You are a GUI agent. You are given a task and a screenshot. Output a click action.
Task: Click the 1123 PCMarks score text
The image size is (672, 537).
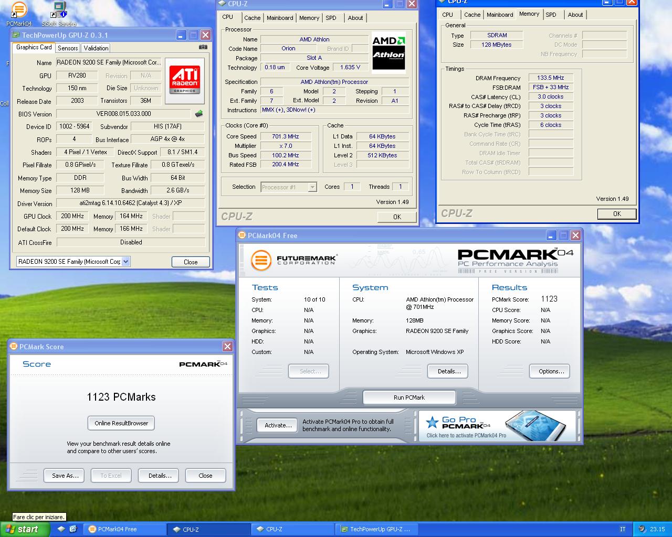tap(121, 397)
